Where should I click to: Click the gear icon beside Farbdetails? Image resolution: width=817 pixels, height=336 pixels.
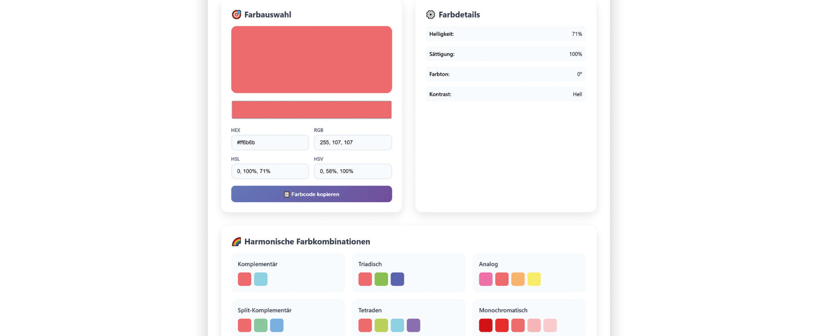click(x=430, y=15)
